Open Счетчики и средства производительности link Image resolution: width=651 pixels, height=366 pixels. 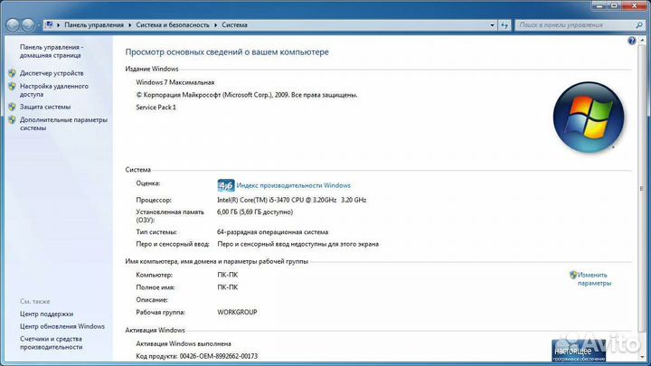click(51, 343)
